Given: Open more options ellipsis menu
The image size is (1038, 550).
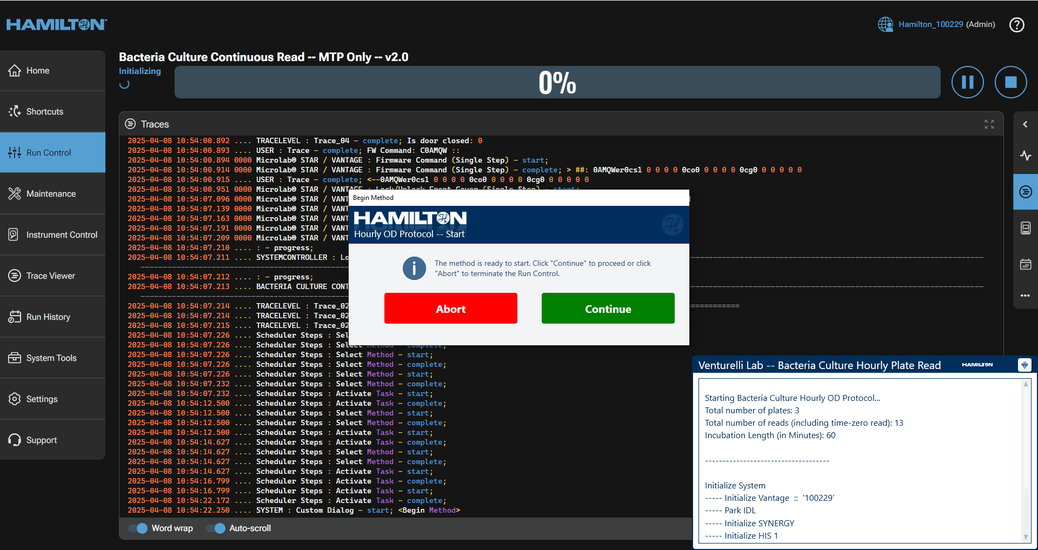Looking at the screenshot, I should pos(1025,296).
